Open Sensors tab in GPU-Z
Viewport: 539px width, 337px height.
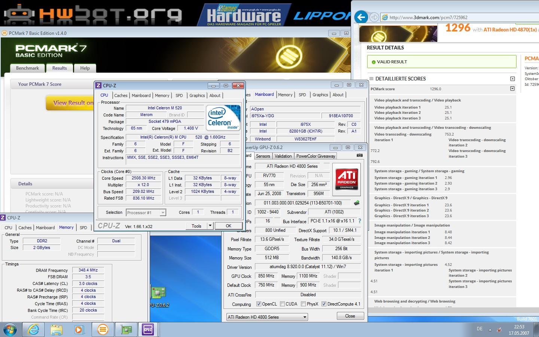(x=263, y=156)
